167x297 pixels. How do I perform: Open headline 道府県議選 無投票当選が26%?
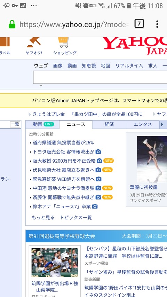[x=63, y=143]
